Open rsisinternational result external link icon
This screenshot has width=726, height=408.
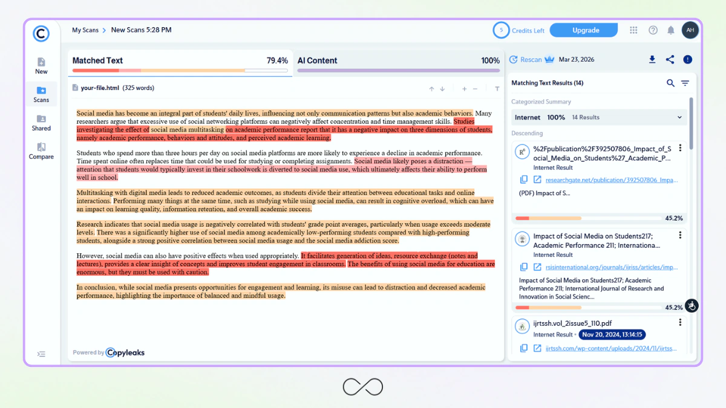click(537, 267)
